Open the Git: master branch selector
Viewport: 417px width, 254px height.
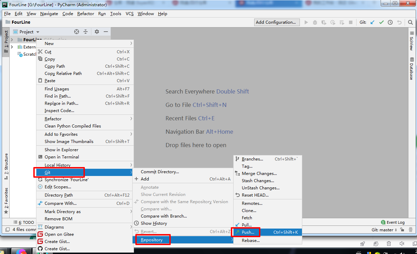tap(384, 230)
